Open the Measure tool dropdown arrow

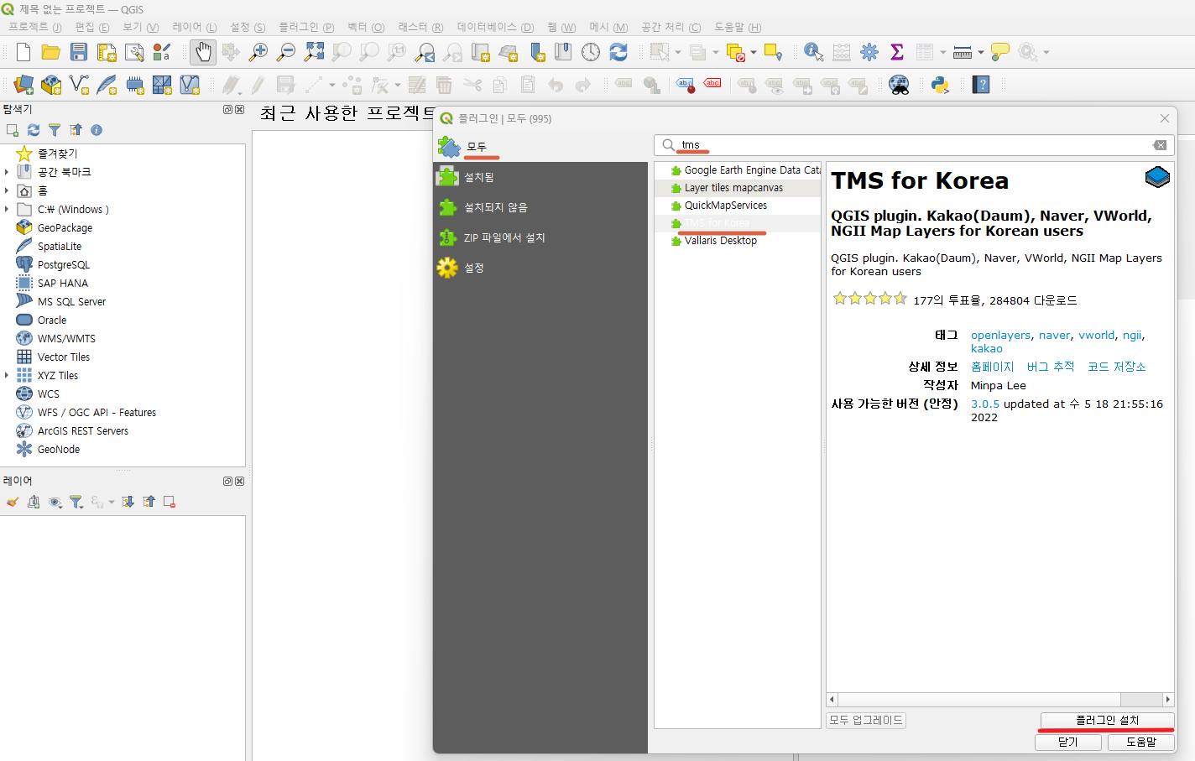(980, 53)
